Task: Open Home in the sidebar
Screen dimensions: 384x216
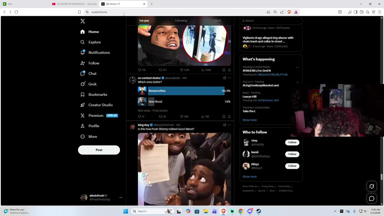Action: point(90,32)
